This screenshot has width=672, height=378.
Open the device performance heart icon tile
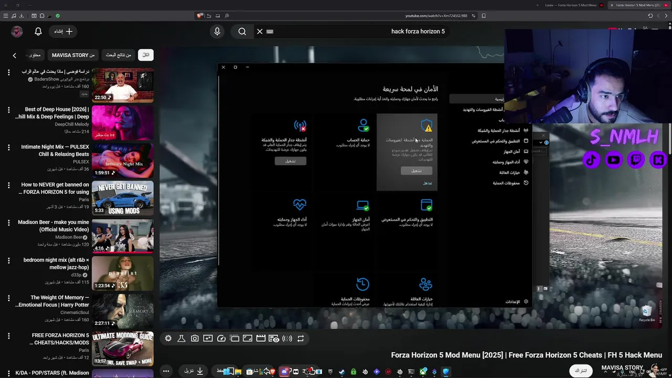[x=300, y=205]
